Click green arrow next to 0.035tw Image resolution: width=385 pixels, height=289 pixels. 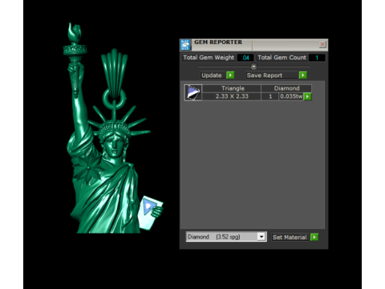pos(307,96)
